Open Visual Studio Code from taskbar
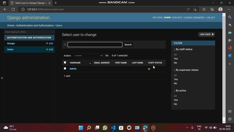234x132 pixels. click(113, 128)
